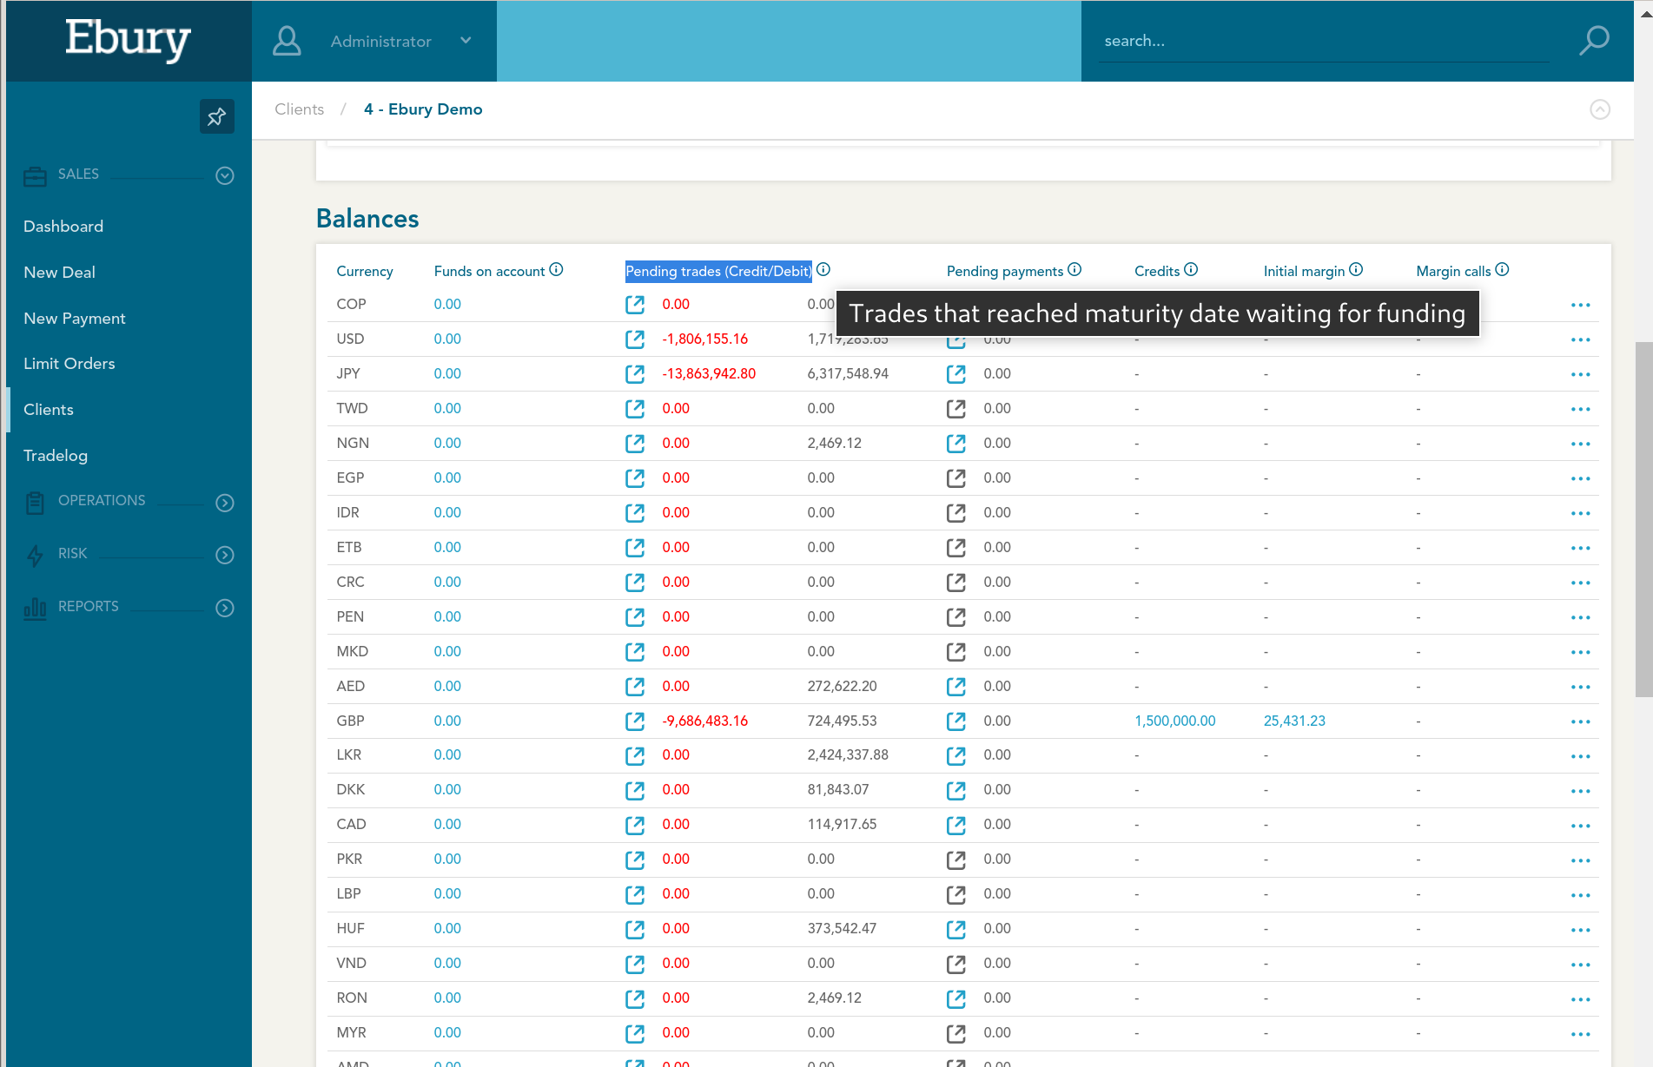This screenshot has height=1067, width=1653.
Task: Open the three-dots menu for JPY row
Action: [1581, 374]
